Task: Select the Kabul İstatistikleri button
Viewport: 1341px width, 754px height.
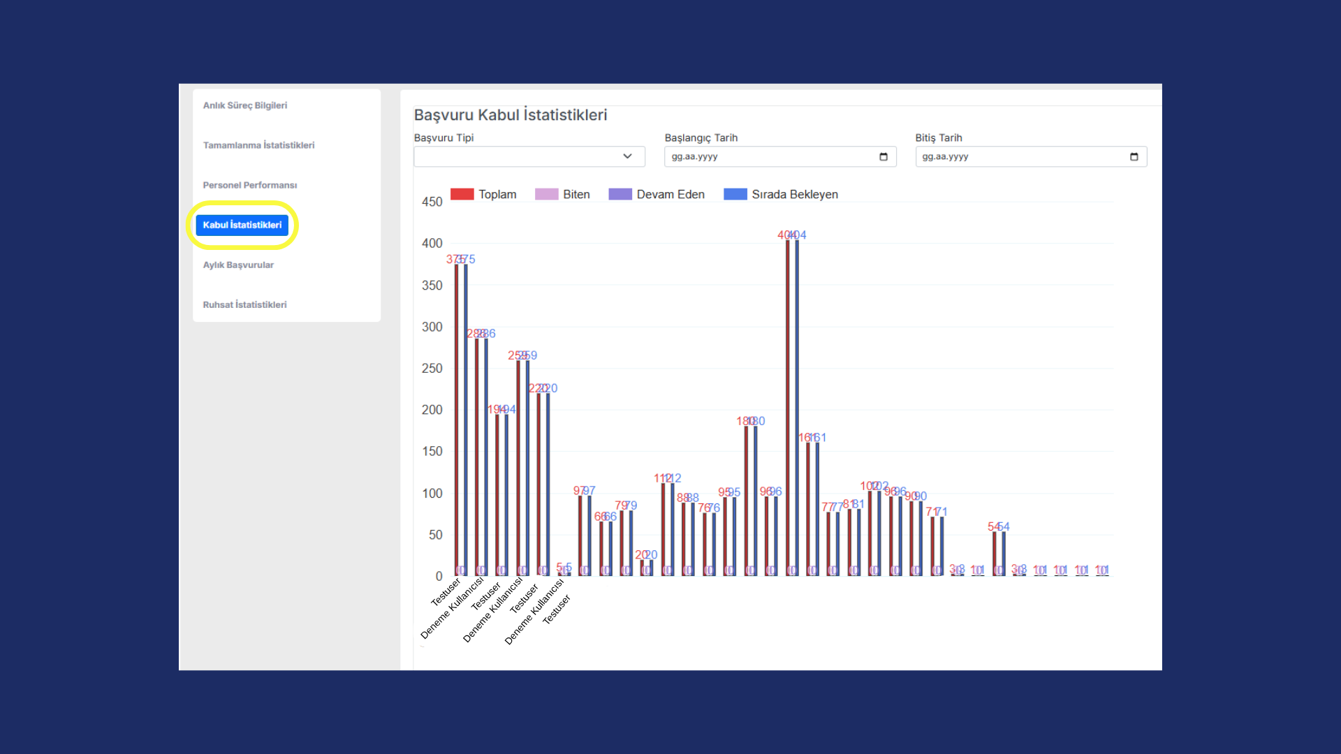Action: pos(242,225)
